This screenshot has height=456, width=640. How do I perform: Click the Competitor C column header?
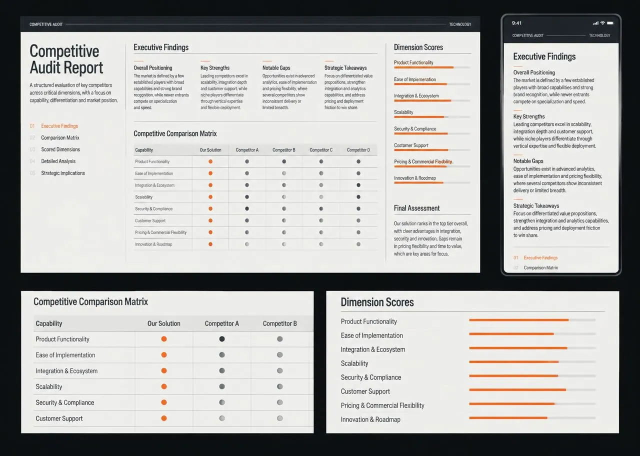coord(321,150)
